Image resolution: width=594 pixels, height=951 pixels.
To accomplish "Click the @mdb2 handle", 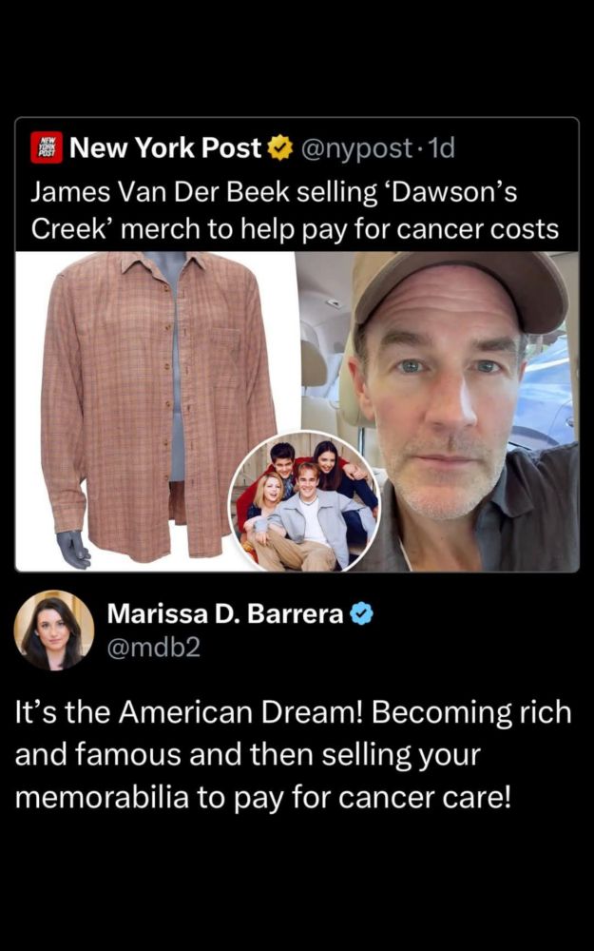I will 153,649.
